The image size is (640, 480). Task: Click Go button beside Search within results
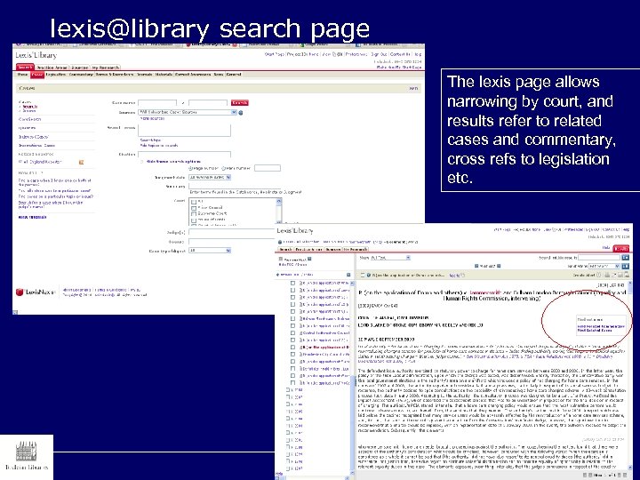625,258
